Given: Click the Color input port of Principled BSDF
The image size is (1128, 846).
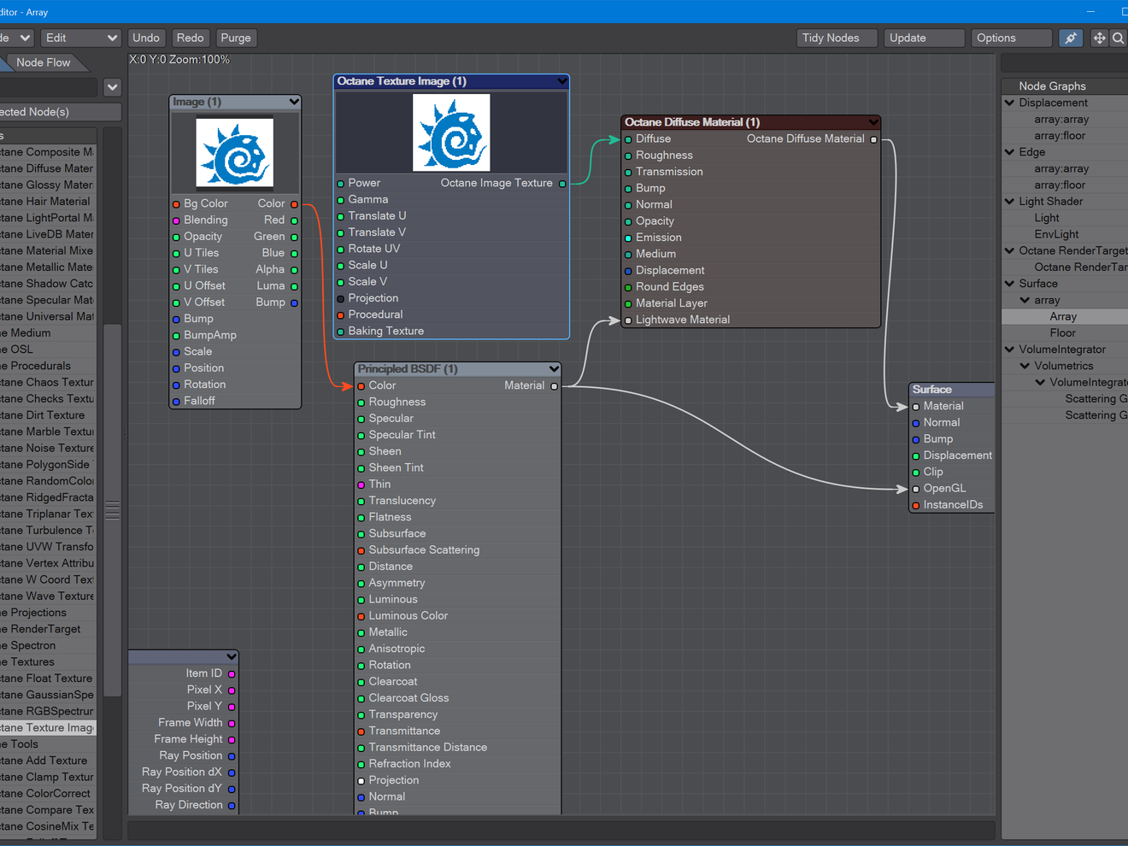Looking at the screenshot, I should coord(361,386).
